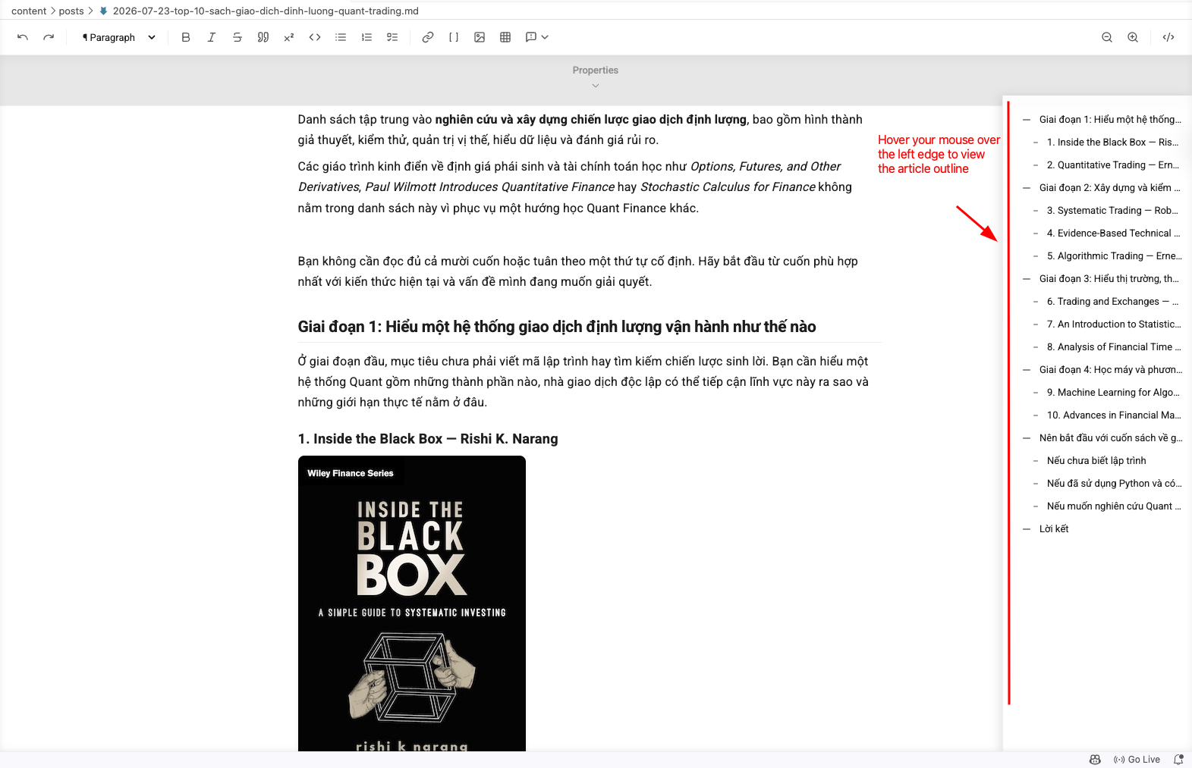Jump to outline item 'Giai đoạn 3: Hiểu thị trường'
This screenshot has width=1192, height=768.
tap(1109, 278)
